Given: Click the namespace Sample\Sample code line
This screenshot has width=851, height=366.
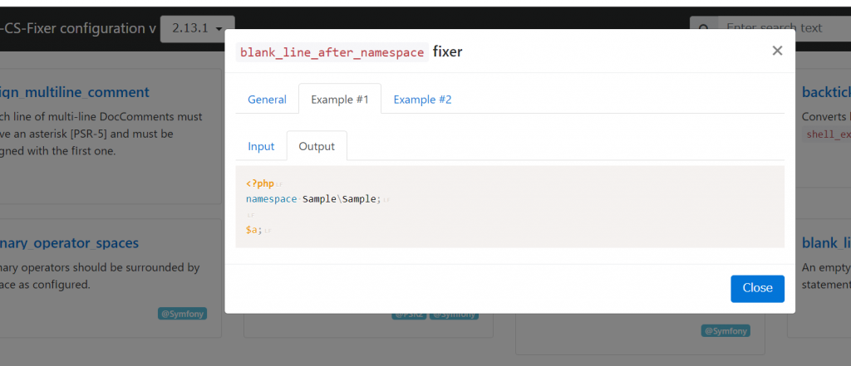Looking at the screenshot, I should (x=313, y=199).
